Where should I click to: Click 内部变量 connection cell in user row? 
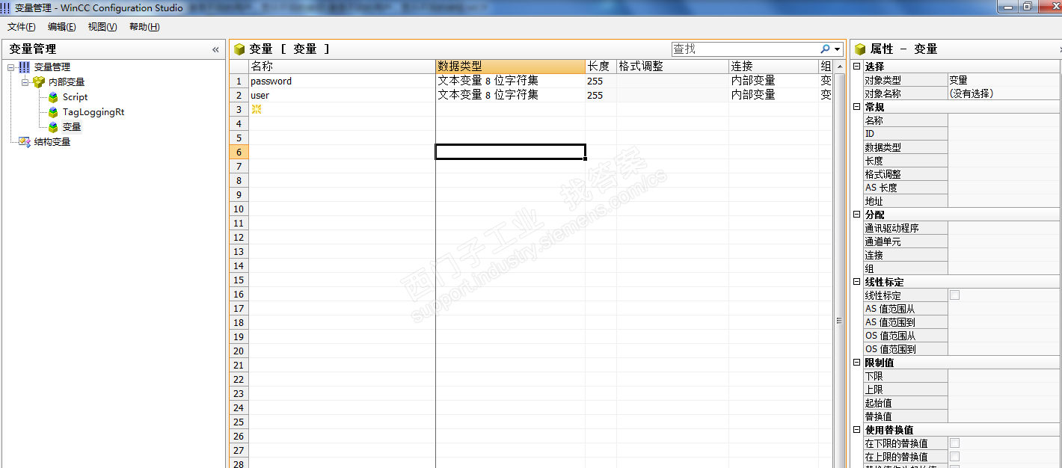(x=773, y=95)
